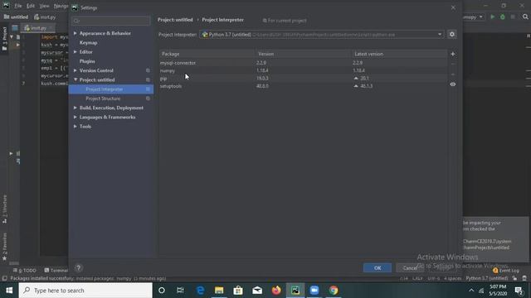
Task: Sort by the Latest version column header
Action: pos(400,54)
